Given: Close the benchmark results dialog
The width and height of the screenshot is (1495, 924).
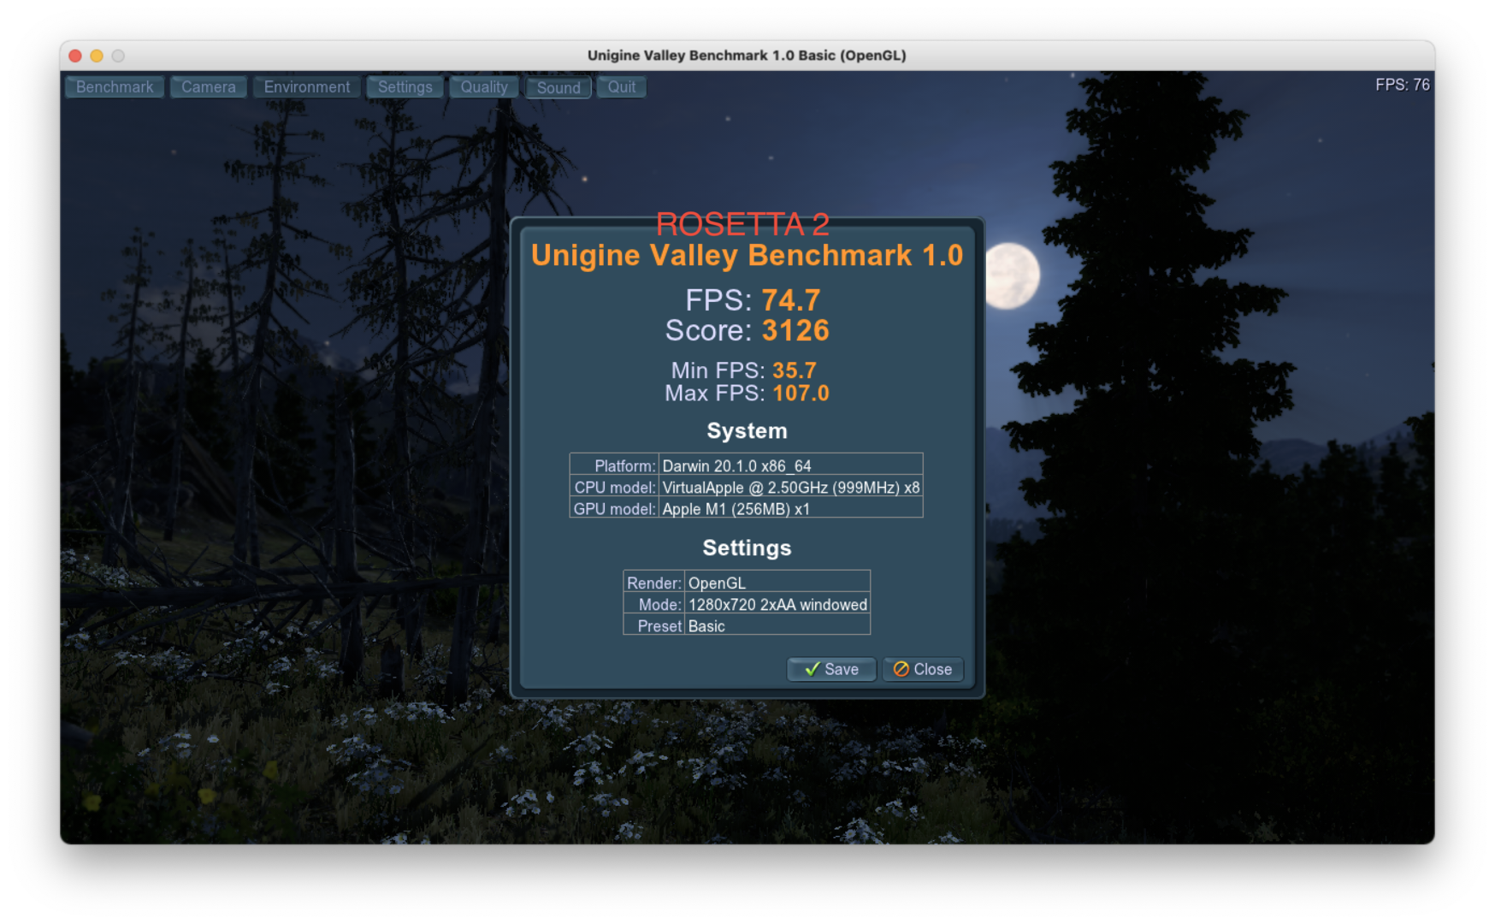Looking at the screenshot, I should point(923,669).
